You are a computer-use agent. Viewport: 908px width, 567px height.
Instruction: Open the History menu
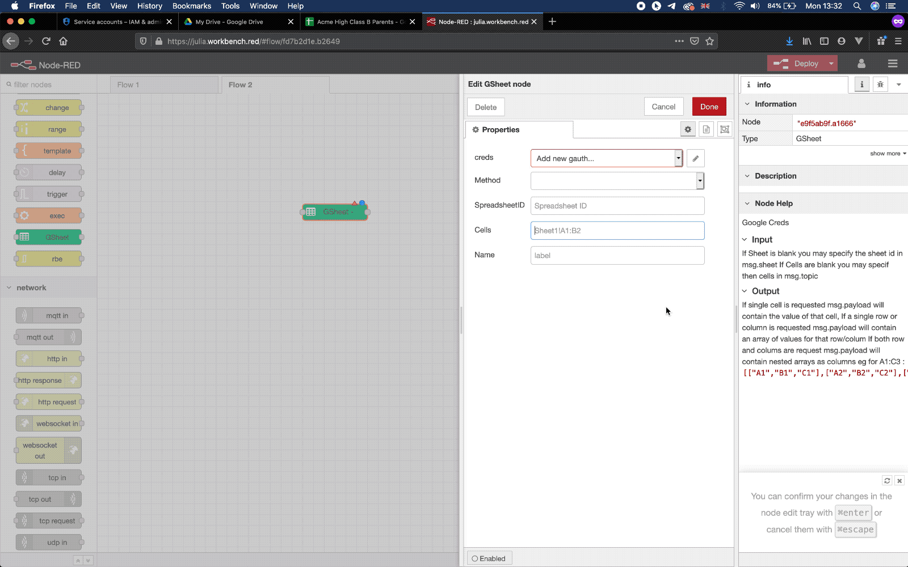pyautogui.click(x=150, y=6)
